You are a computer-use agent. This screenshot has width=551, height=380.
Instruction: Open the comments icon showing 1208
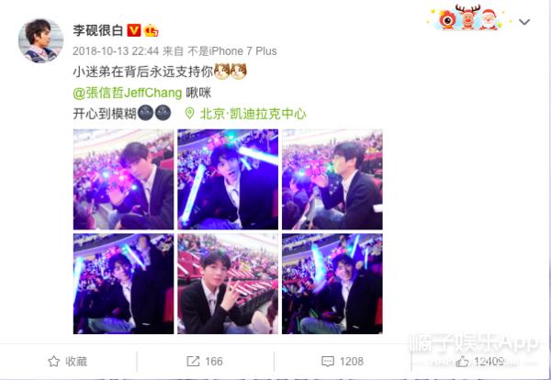click(x=328, y=362)
